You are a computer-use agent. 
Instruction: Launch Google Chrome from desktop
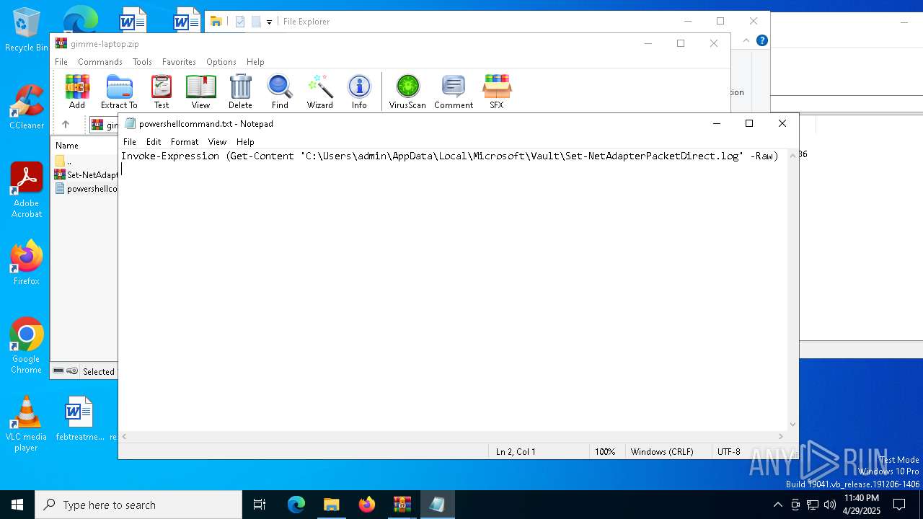[x=26, y=346]
